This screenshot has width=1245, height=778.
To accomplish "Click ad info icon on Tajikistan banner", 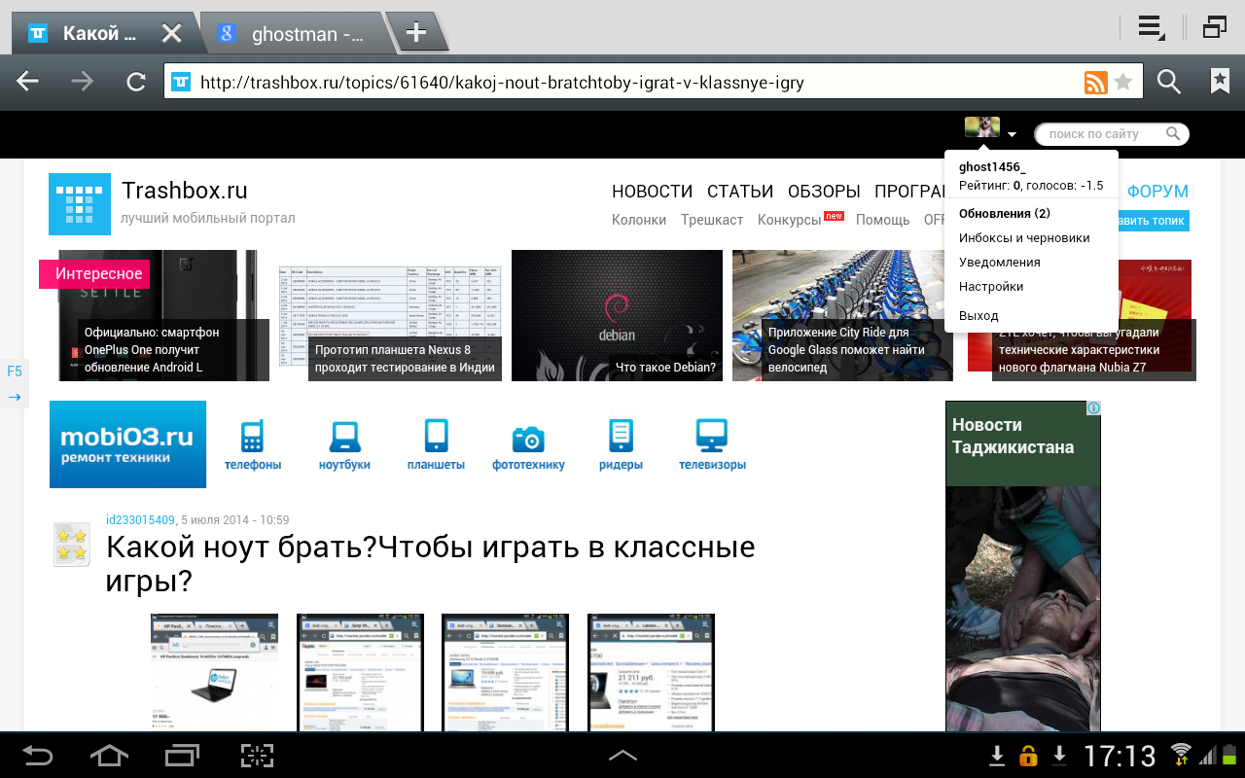I will pyautogui.click(x=1093, y=407).
